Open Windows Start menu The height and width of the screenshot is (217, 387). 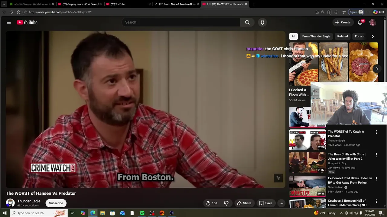point(5,213)
